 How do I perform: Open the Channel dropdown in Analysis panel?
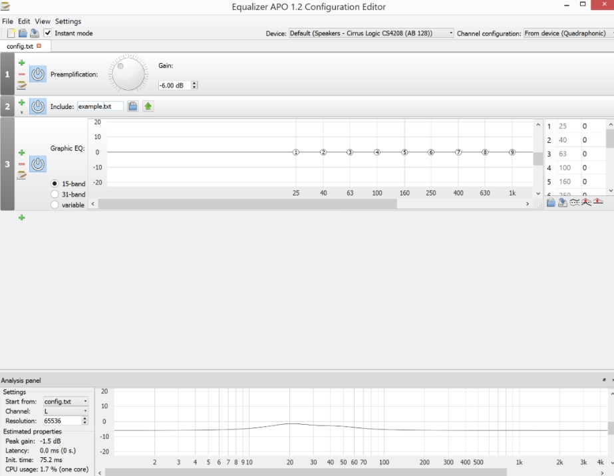click(65, 412)
